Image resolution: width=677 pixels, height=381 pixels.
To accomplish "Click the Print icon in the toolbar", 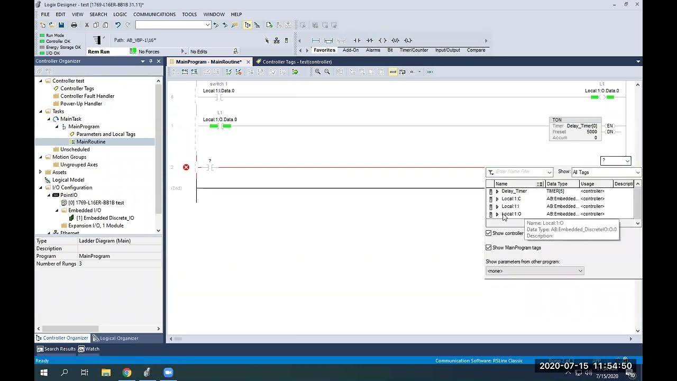I will pyautogui.click(x=74, y=25).
